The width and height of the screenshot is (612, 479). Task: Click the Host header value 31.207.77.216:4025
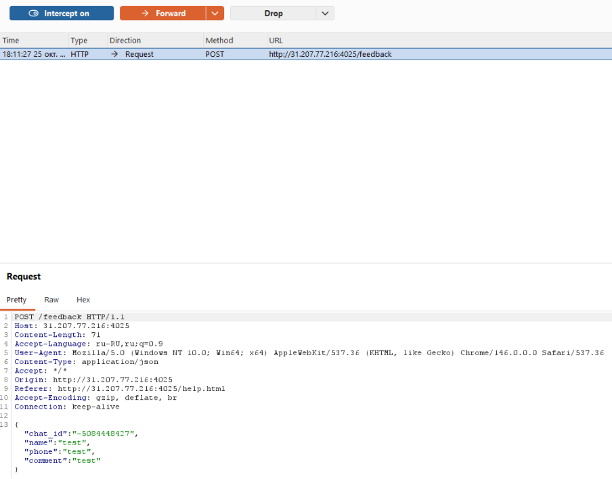point(86,325)
